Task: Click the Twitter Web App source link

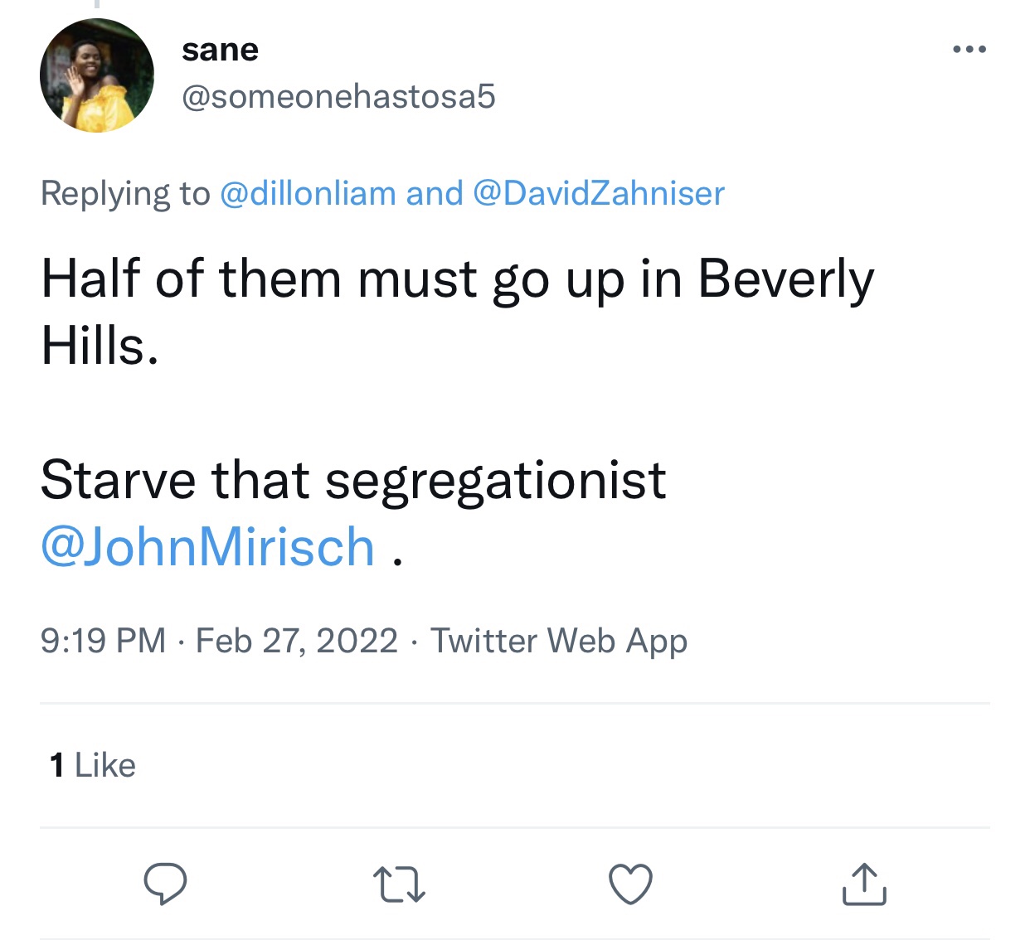Action: coord(559,641)
